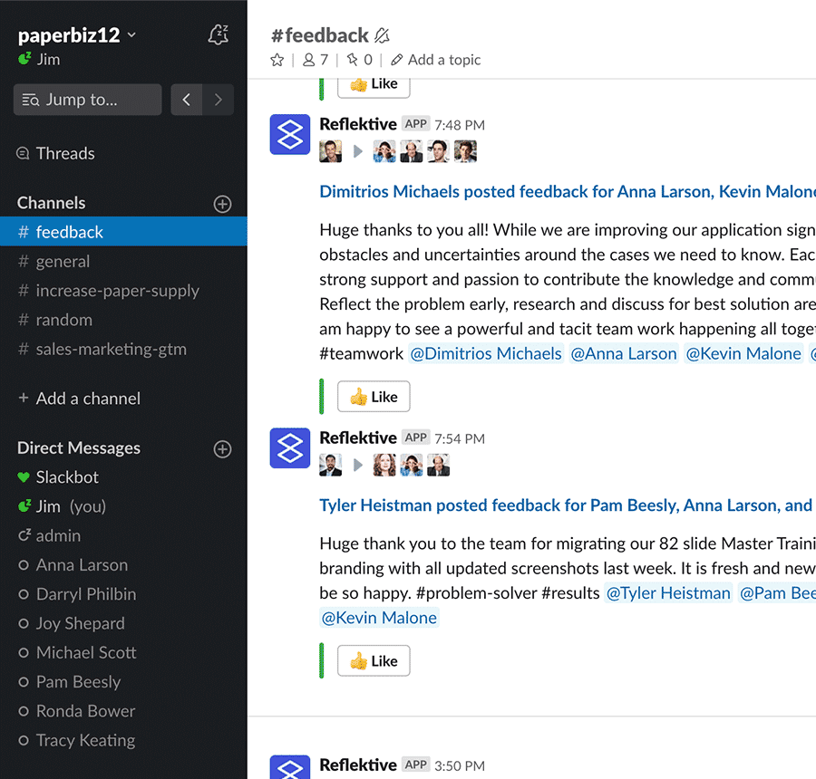Open Slackbot direct message
This screenshot has width=816, height=779.
pyautogui.click(x=123, y=476)
